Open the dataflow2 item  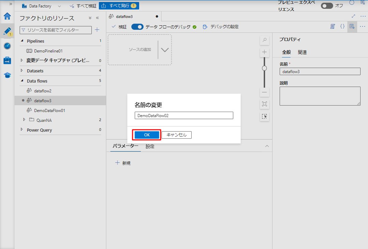pos(42,91)
